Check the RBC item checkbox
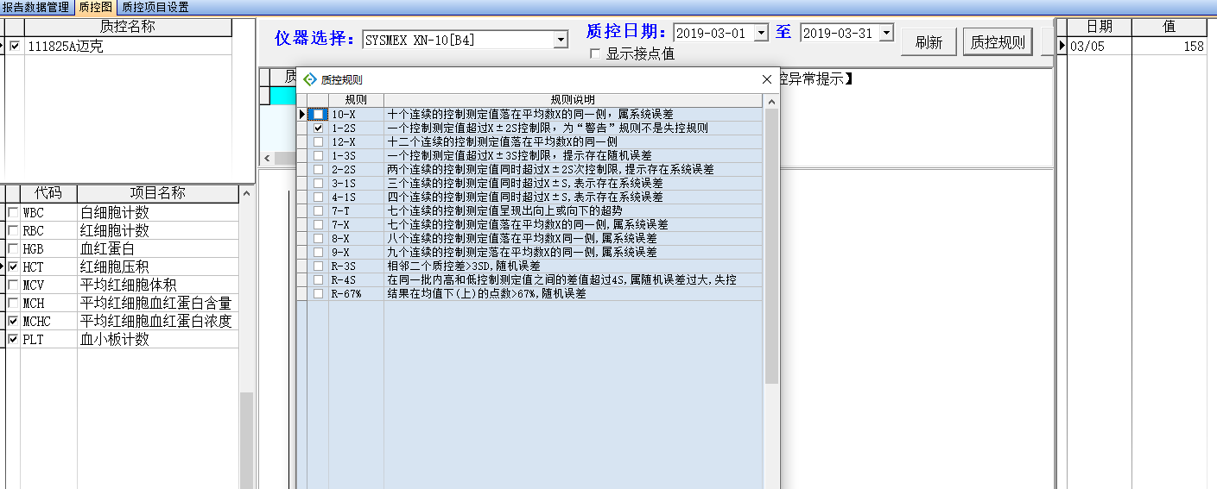 click(13, 230)
